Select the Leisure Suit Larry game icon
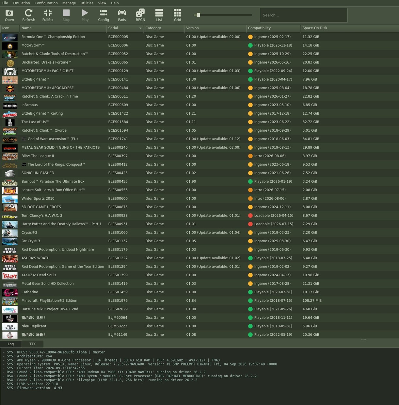 10,190
